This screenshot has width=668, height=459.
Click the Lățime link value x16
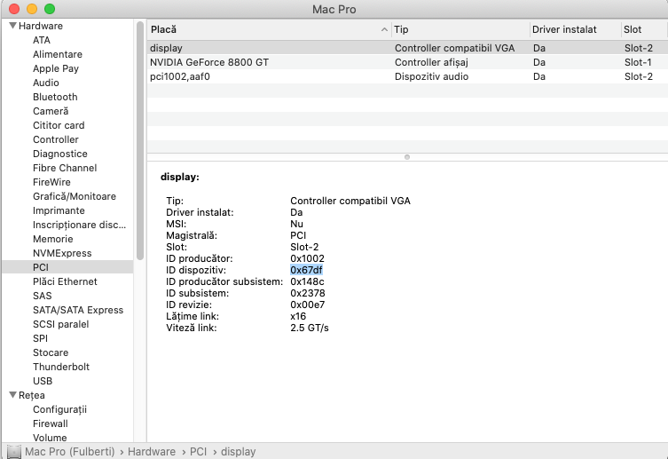click(x=298, y=316)
